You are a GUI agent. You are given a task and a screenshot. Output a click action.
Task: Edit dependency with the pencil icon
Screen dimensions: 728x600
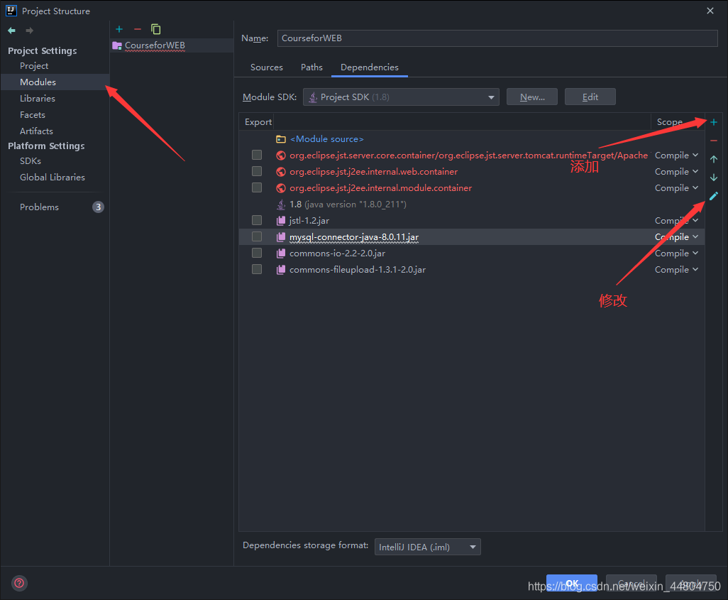(714, 196)
